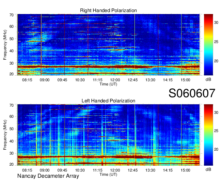The image size is (222, 180).
Task: Click the Right Handed plot's Frequency (MHz) axis label
Action: [5, 45]
